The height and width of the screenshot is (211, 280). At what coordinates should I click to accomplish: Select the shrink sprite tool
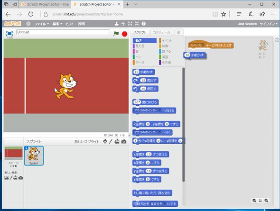[x=137, y=24]
